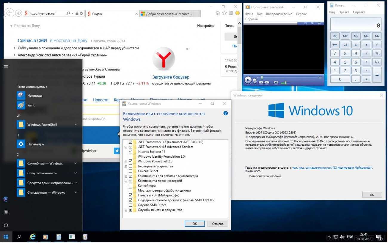The image size is (388, 243).
Task: Open Сервис menu in Media Player
Action: click(x=301, y=14)
